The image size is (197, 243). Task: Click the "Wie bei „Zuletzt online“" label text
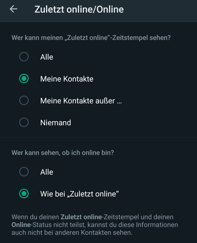(x=80, y=194)
